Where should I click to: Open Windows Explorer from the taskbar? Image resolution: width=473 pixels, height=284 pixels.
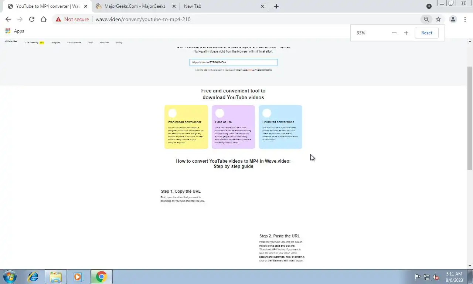pyautogui.click(x=56, y=277)
